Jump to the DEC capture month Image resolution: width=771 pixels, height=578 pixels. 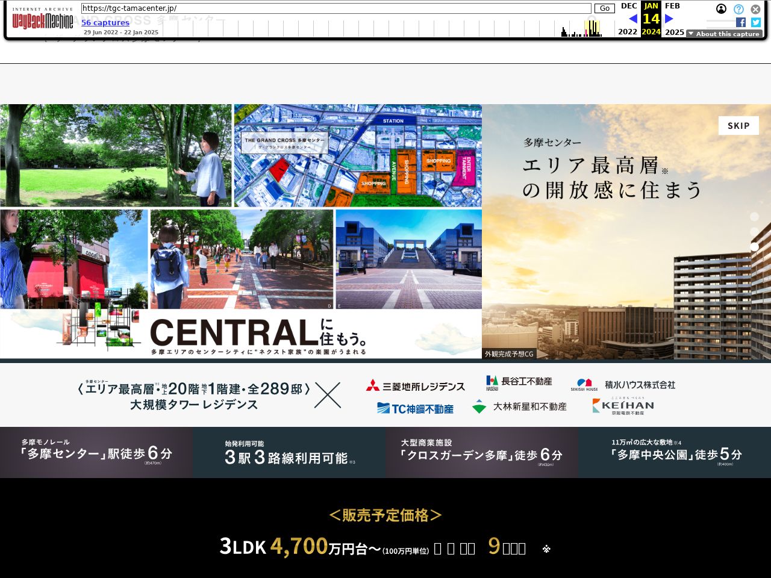[x=629, y=6]
